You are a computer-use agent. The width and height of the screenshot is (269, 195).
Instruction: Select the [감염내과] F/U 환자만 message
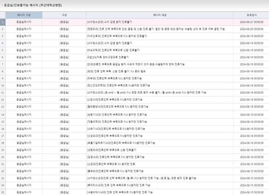[116, 157]
